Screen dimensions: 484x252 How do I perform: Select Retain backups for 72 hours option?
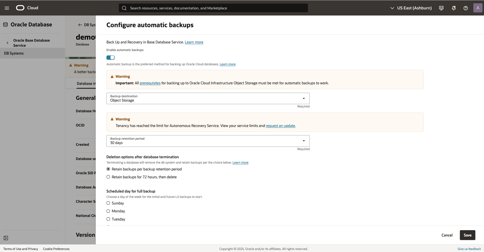coord(108,177)
